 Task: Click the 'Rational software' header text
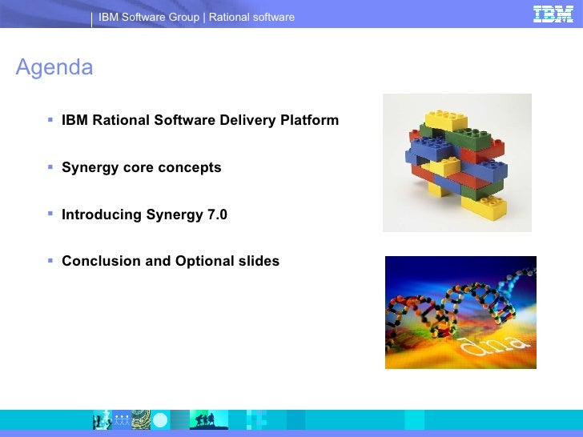click(x=251, y=17)
